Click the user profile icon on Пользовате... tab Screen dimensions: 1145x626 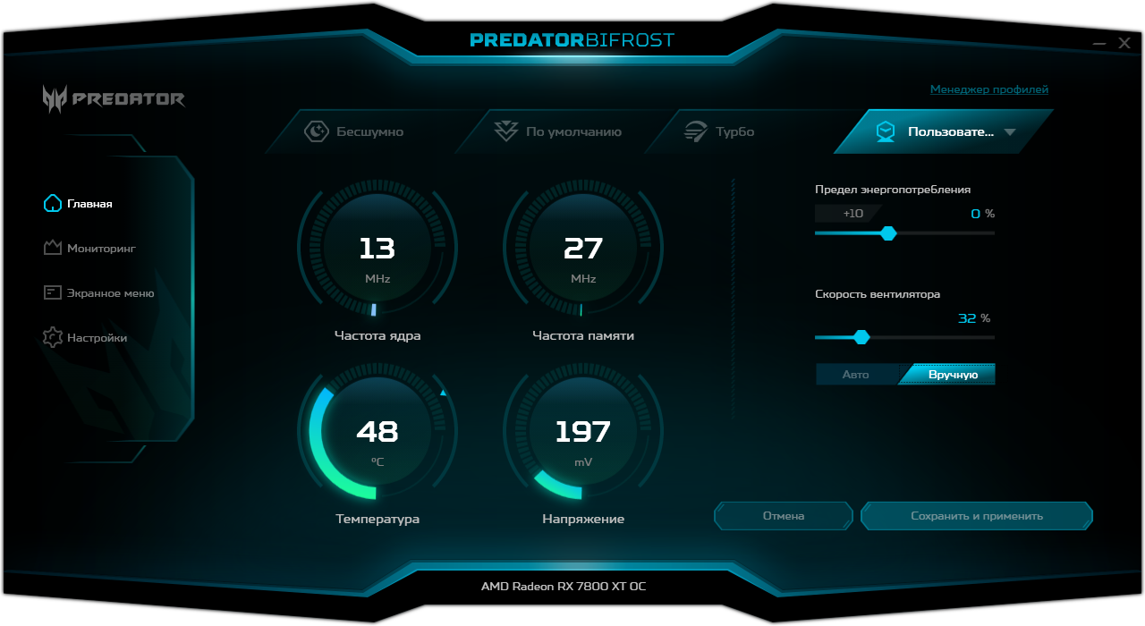coord(886,131)
